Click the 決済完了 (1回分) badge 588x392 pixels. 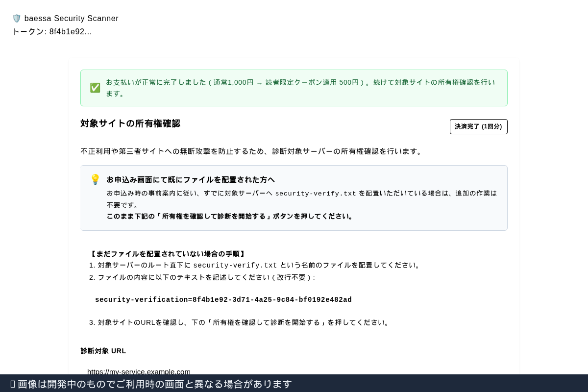479,126
